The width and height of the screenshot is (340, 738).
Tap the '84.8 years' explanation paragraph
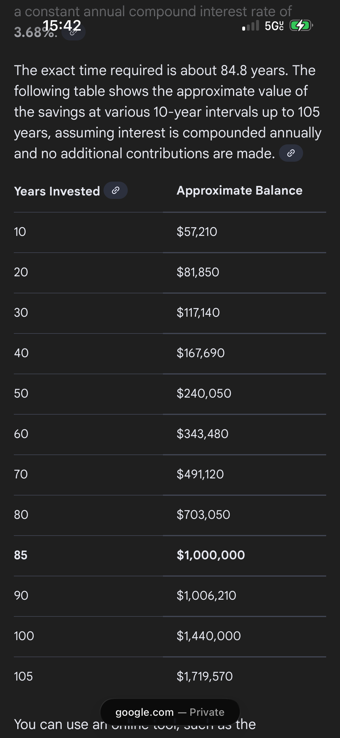tap(167, 112)
